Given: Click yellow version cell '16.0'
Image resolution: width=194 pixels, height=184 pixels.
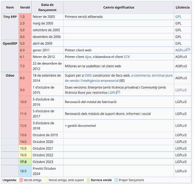Looking at the screenshot, I should point(25,155).
